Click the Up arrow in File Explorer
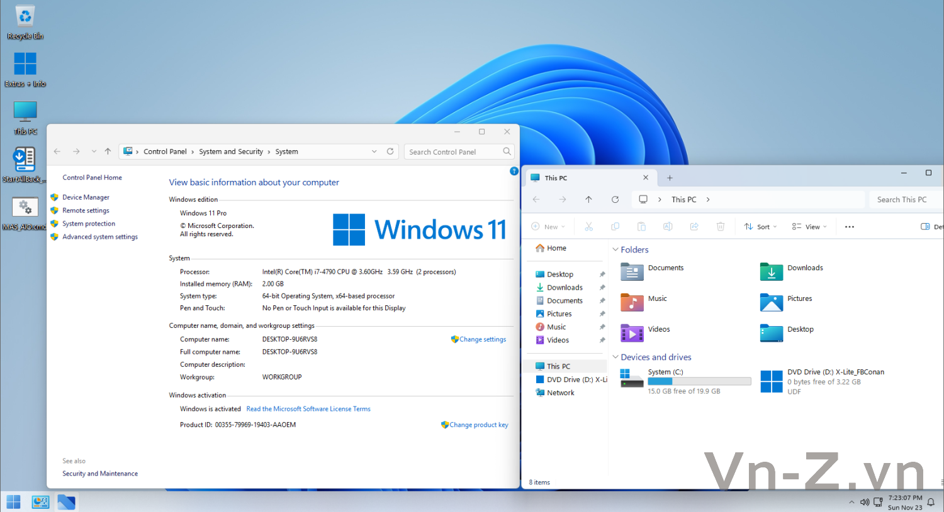Screen dimensions: 944x512 (588, 200)
